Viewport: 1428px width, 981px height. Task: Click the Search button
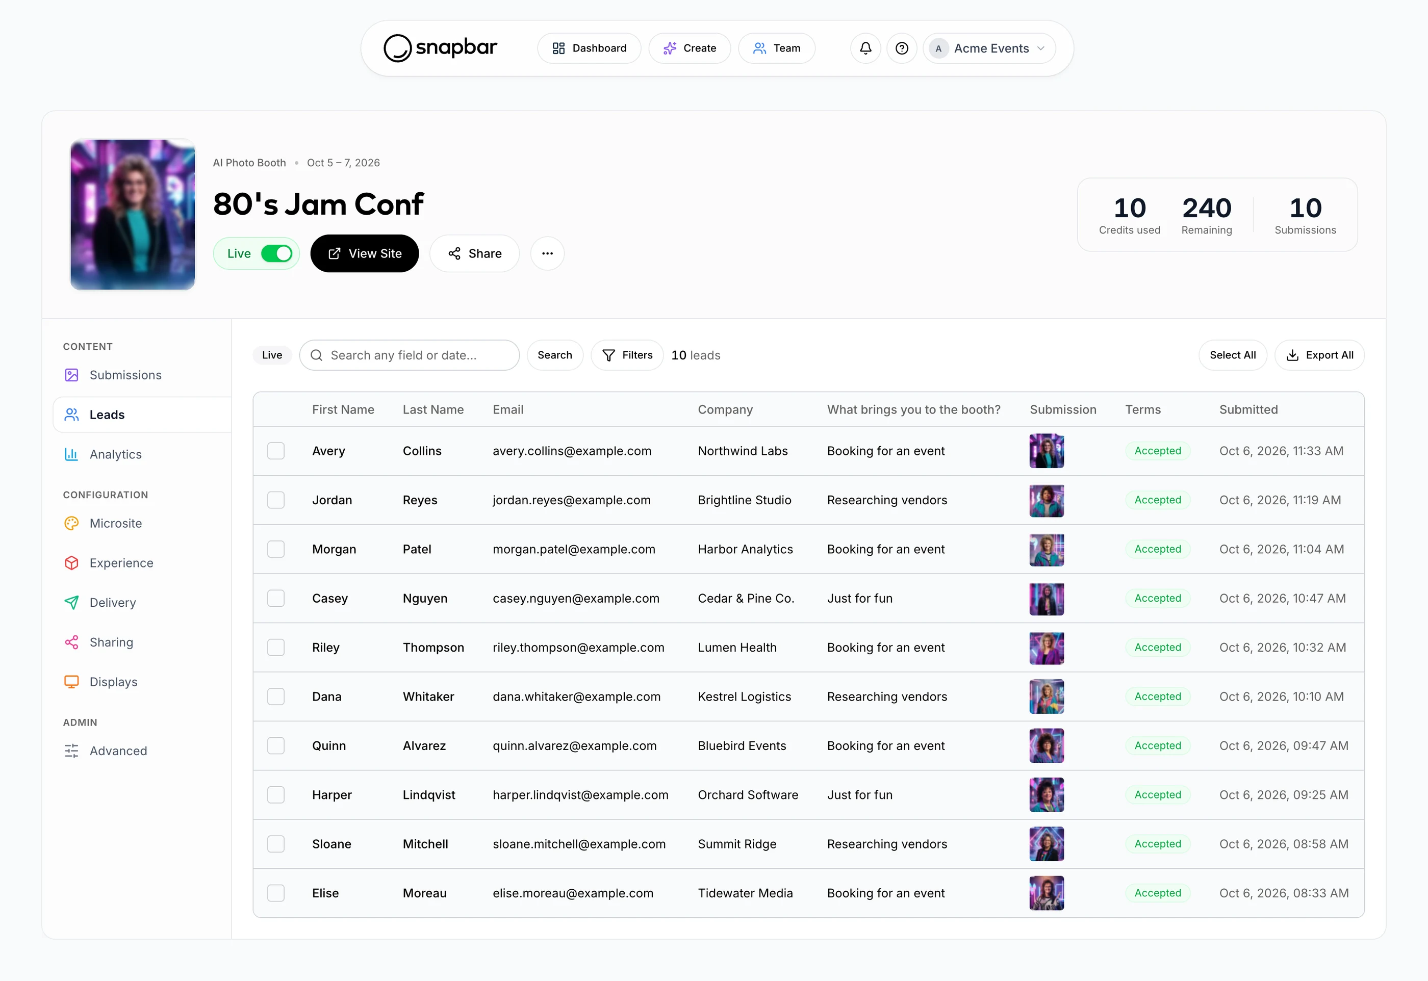coord(554,355)
